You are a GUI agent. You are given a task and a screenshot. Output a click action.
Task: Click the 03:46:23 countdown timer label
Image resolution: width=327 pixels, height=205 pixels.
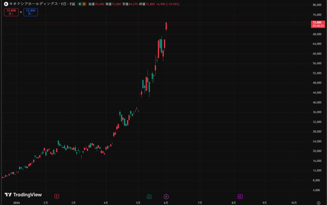pos(318,26)
